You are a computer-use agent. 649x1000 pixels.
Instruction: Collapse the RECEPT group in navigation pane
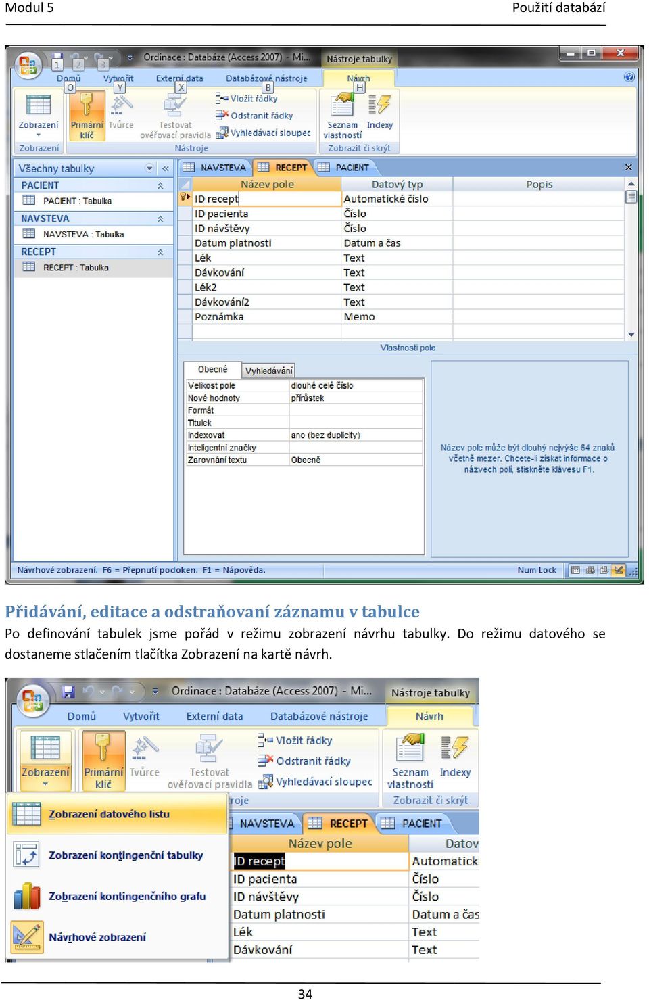tap(160, 252)
